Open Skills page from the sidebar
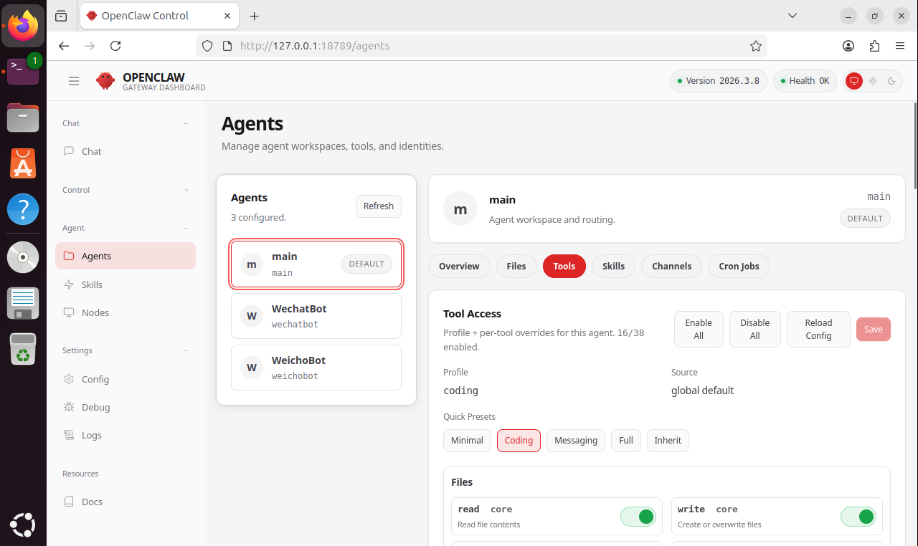The width and height of the screenshot is (918, 546). (126, 284)
